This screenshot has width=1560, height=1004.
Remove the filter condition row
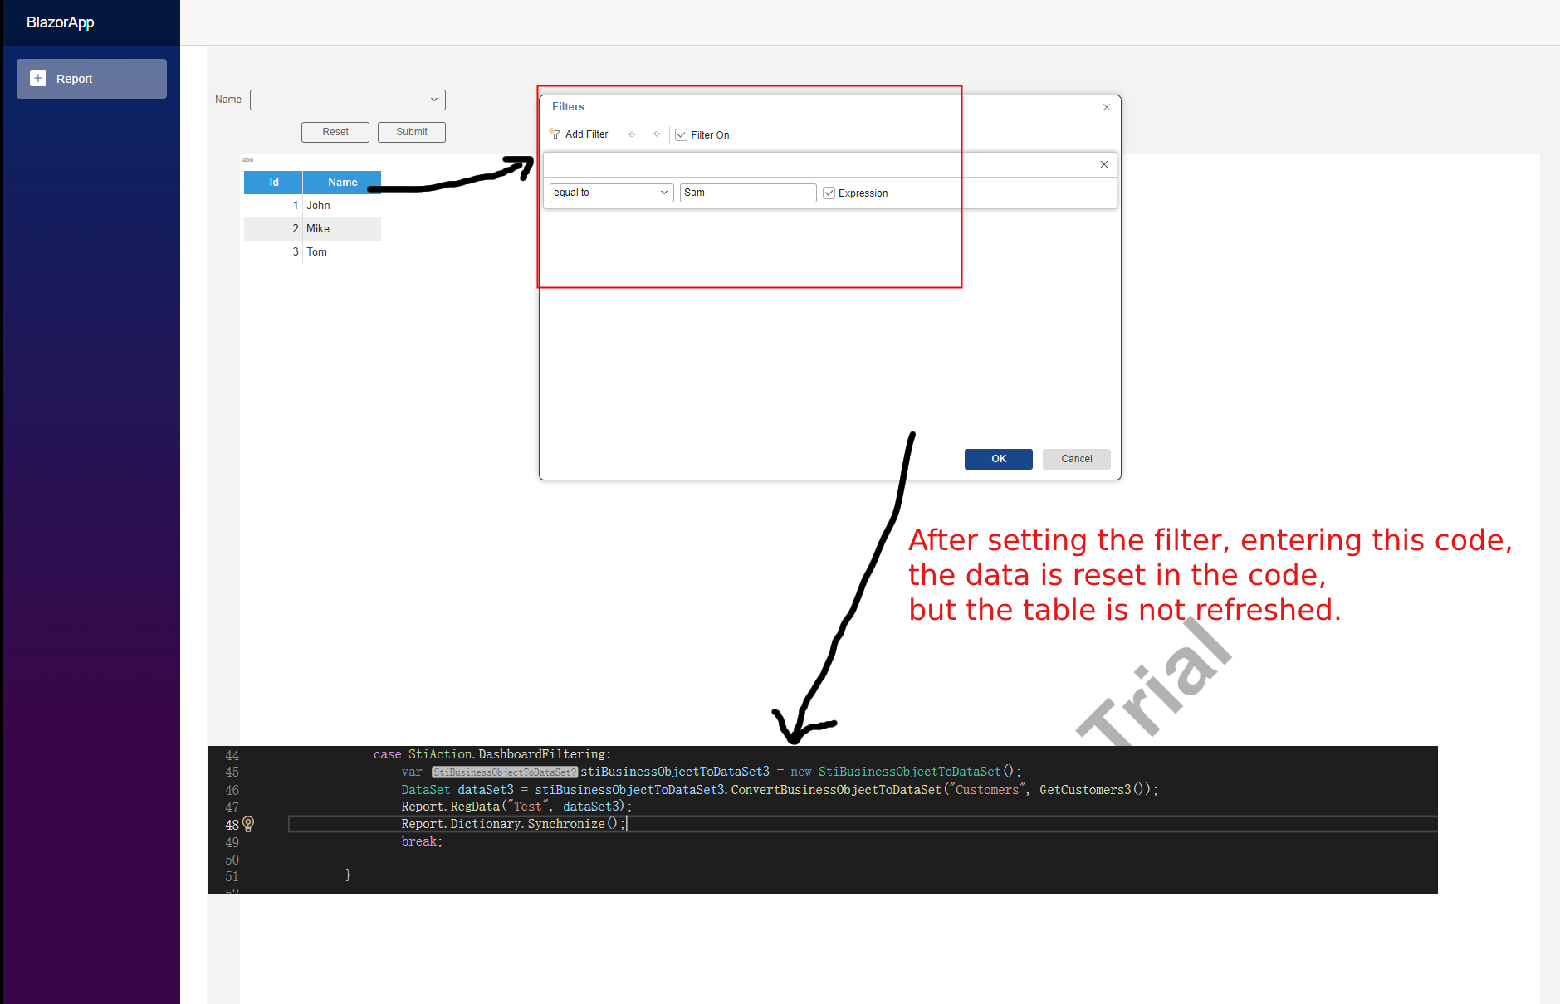tap(1104, 164)
